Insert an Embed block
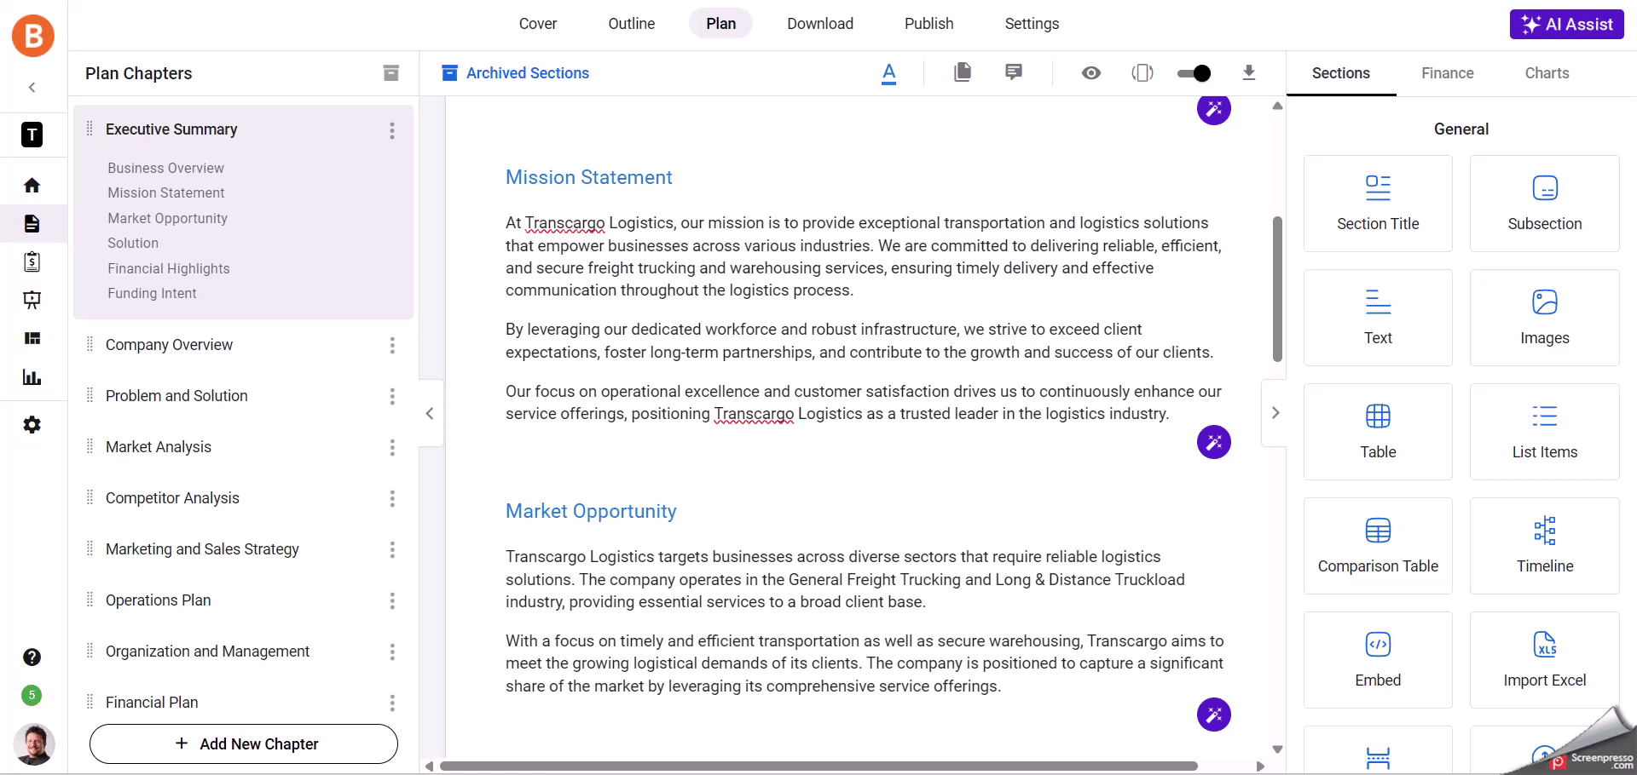This screenshot has width=1637, height=775. point(1378,660)
